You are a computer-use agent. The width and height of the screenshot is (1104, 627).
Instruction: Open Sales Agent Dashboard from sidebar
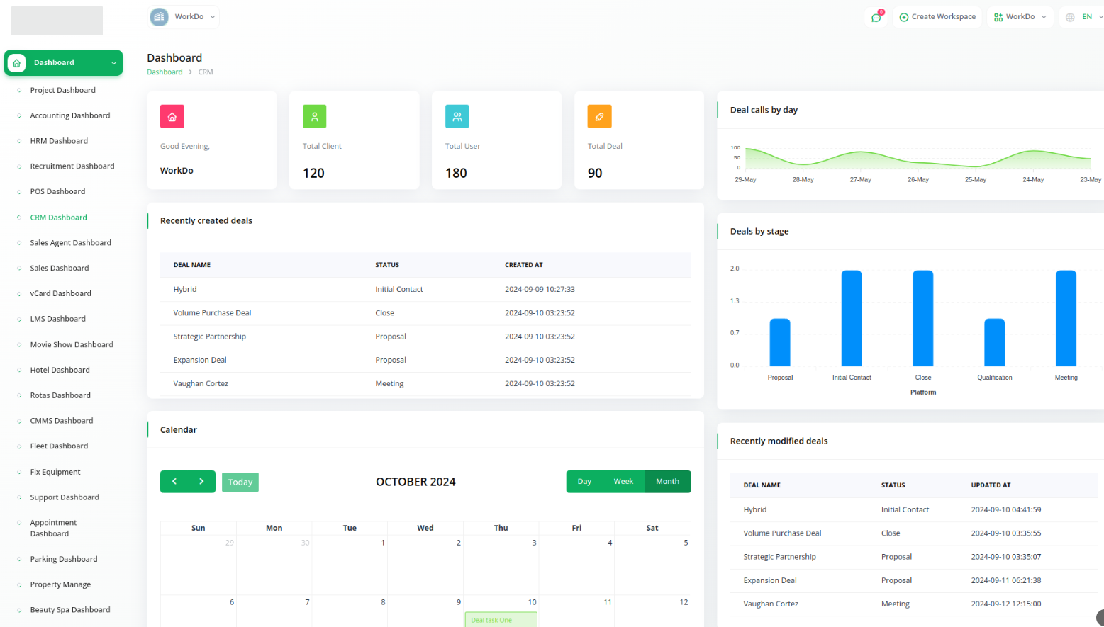click(x=70, y=243)
